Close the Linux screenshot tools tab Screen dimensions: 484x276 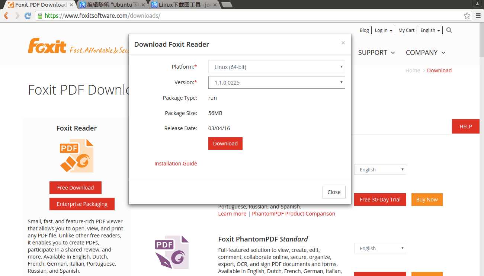[x=214, y=5]
